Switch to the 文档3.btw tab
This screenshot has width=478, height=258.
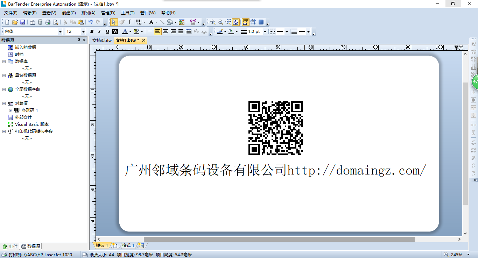point(102,41)
